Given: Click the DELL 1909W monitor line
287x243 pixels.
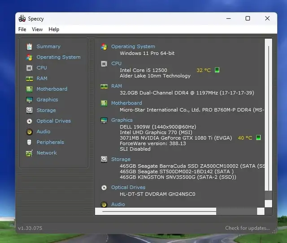Looking at the screenshot, I should (158, 127).
